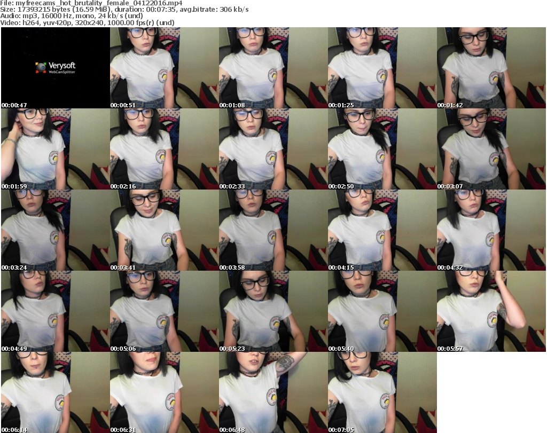Click the frame stamped 00:01:42
This screenshot has height=433, width=547.
point(491,68)
